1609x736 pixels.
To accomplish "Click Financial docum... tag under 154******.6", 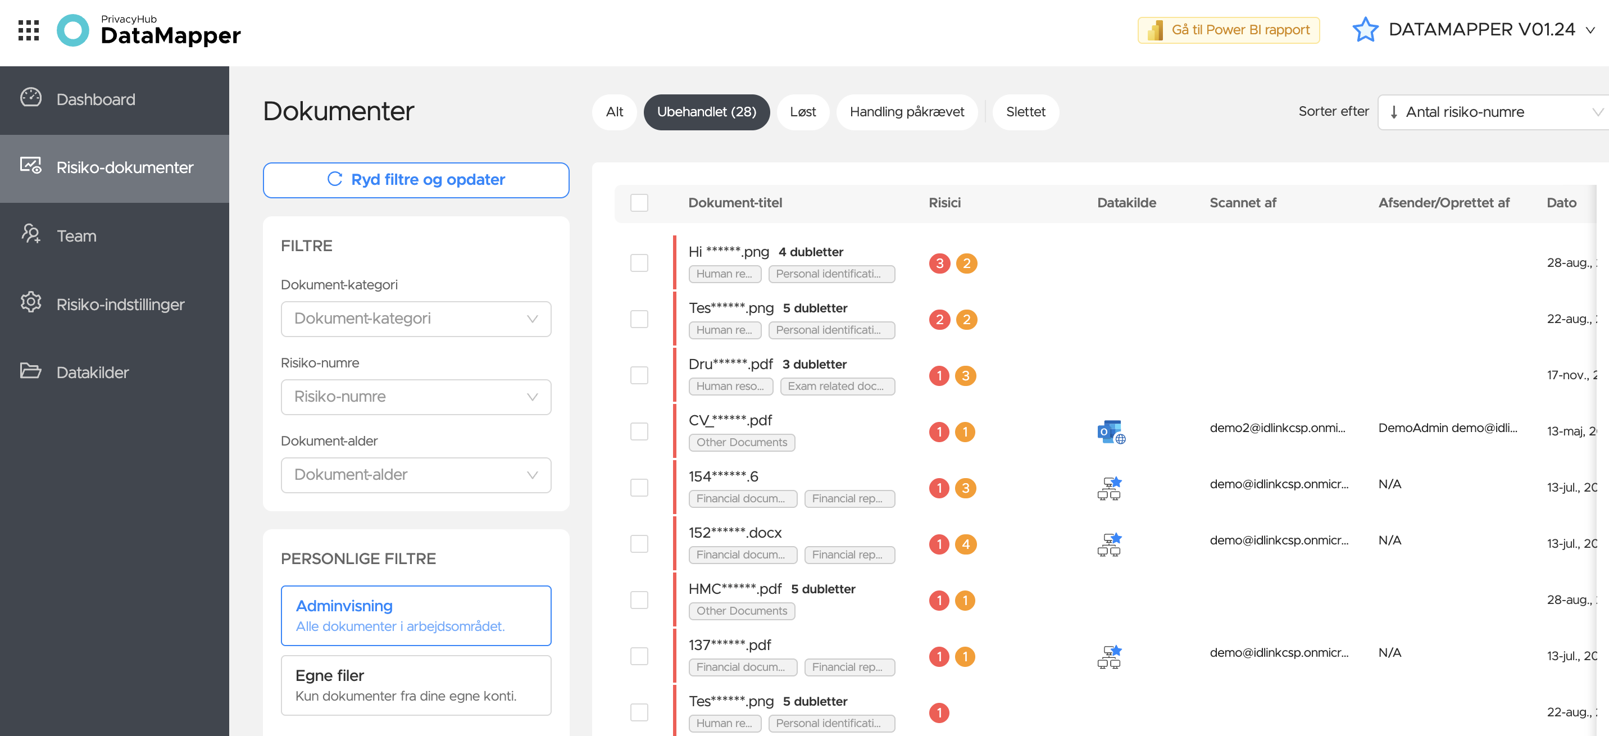I will [743, 499].
